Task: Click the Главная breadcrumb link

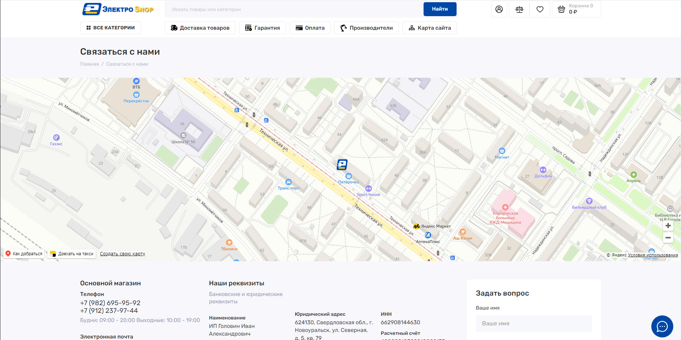Action: [x=89, y=64]
